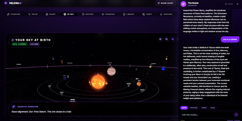Viewport: 242px width, 121px height.
Task: Focus the Ask the oracle input
Action: 207,115
